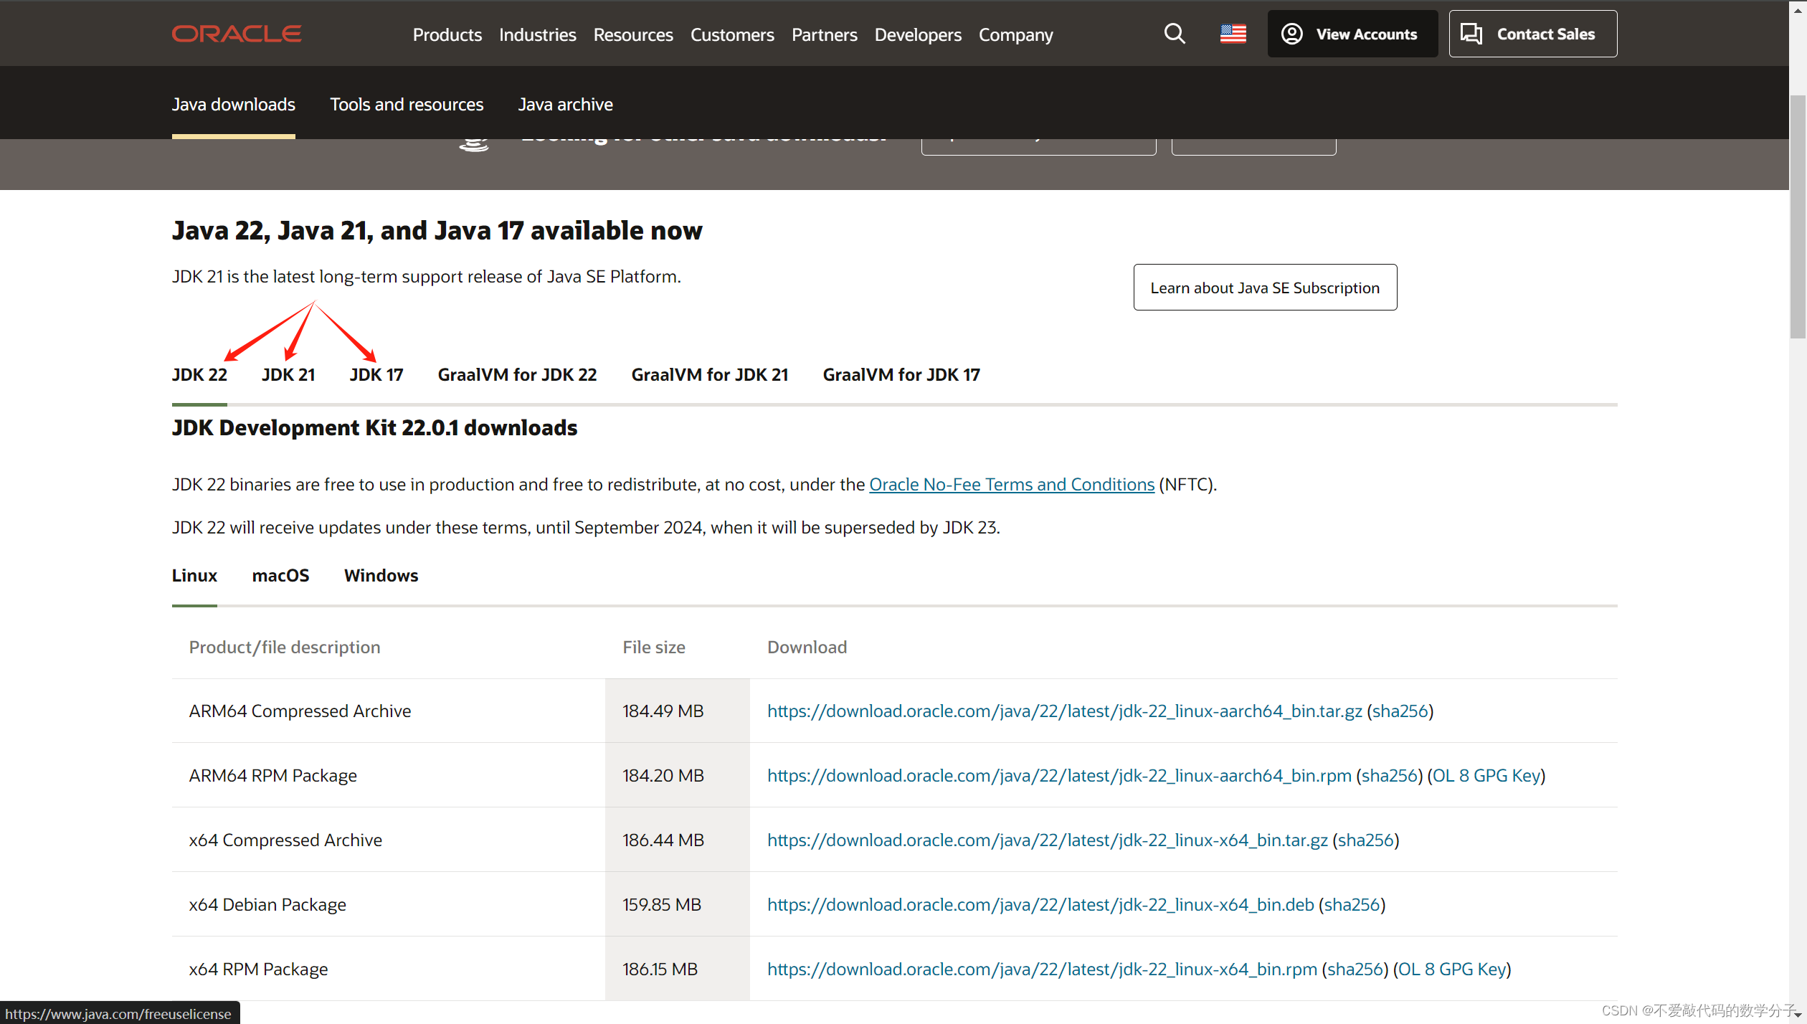Click OL 8 GPG Key for ARM64 RPM
Viewport: 1807px width, 1024px height.
[1486, 775]
